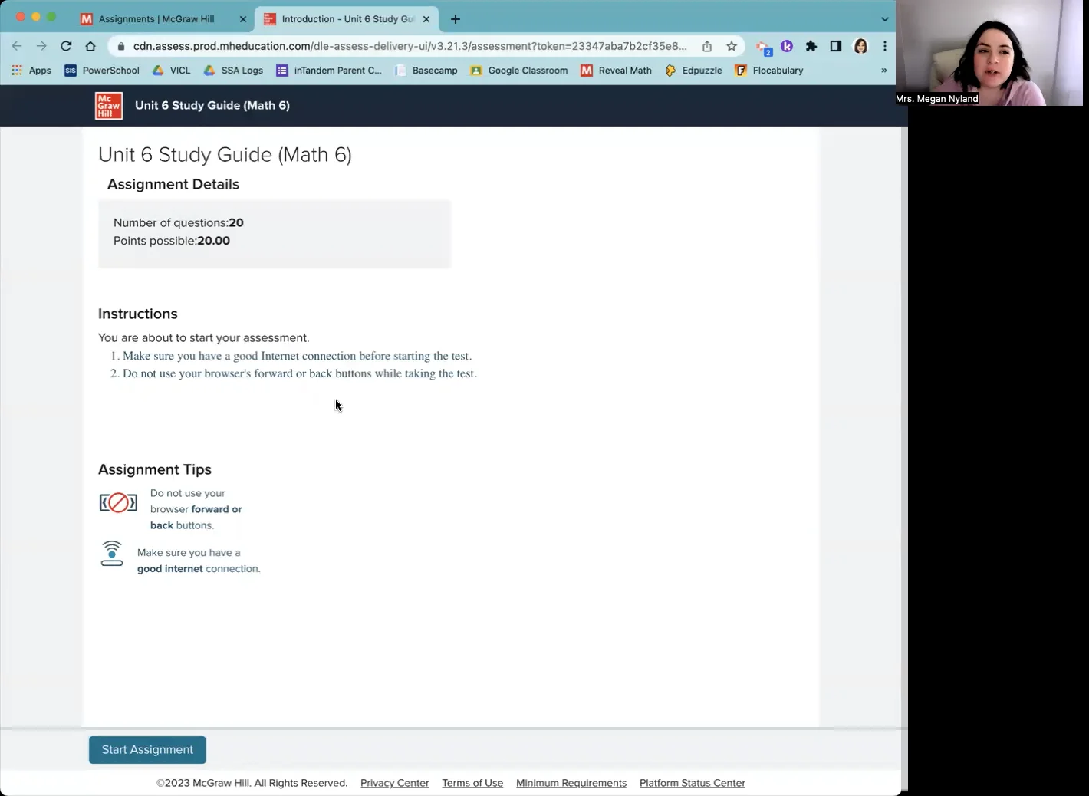The height and width of the screenshot is (796, 1089).
Task: Open the Platform Status Center link
Action: [x=693, y=783]
